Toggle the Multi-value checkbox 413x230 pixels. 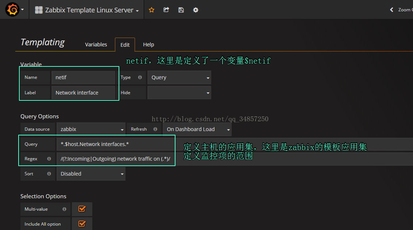(x=82, y=209)
